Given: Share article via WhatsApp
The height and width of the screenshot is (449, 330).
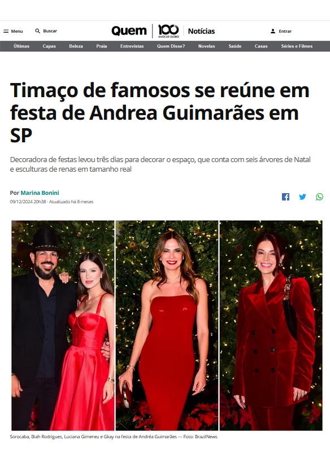Looking at the screenshot, I should point(319,197).
